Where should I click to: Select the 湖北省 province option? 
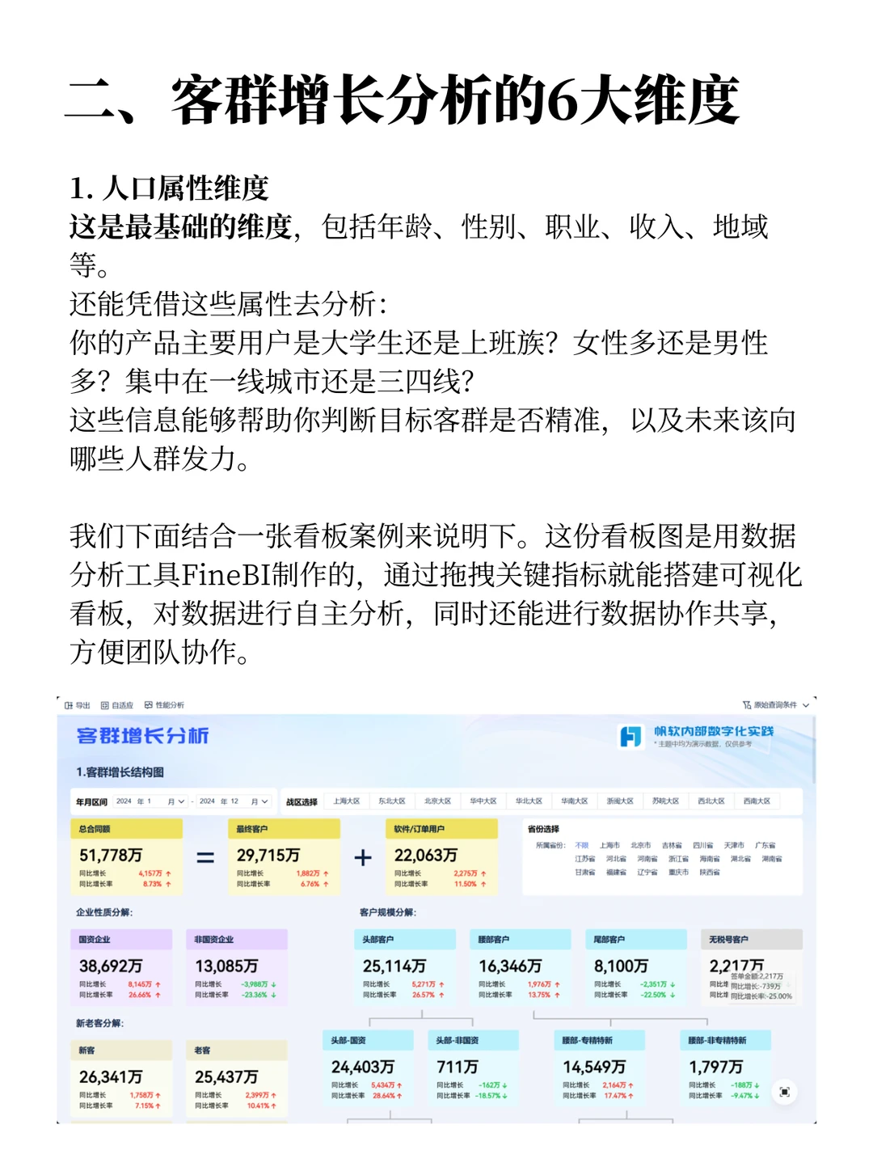(x=740, y=859)
